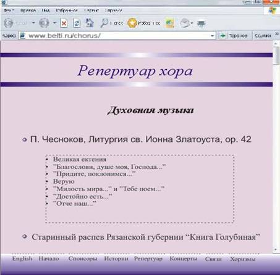
Task: Click the list entry Верую
Action: click(x=64, y=181)
